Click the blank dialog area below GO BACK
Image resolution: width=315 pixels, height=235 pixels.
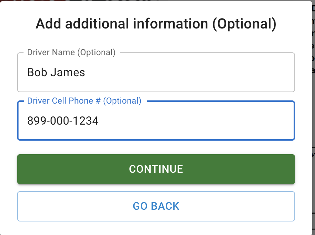tap(156, 228)
